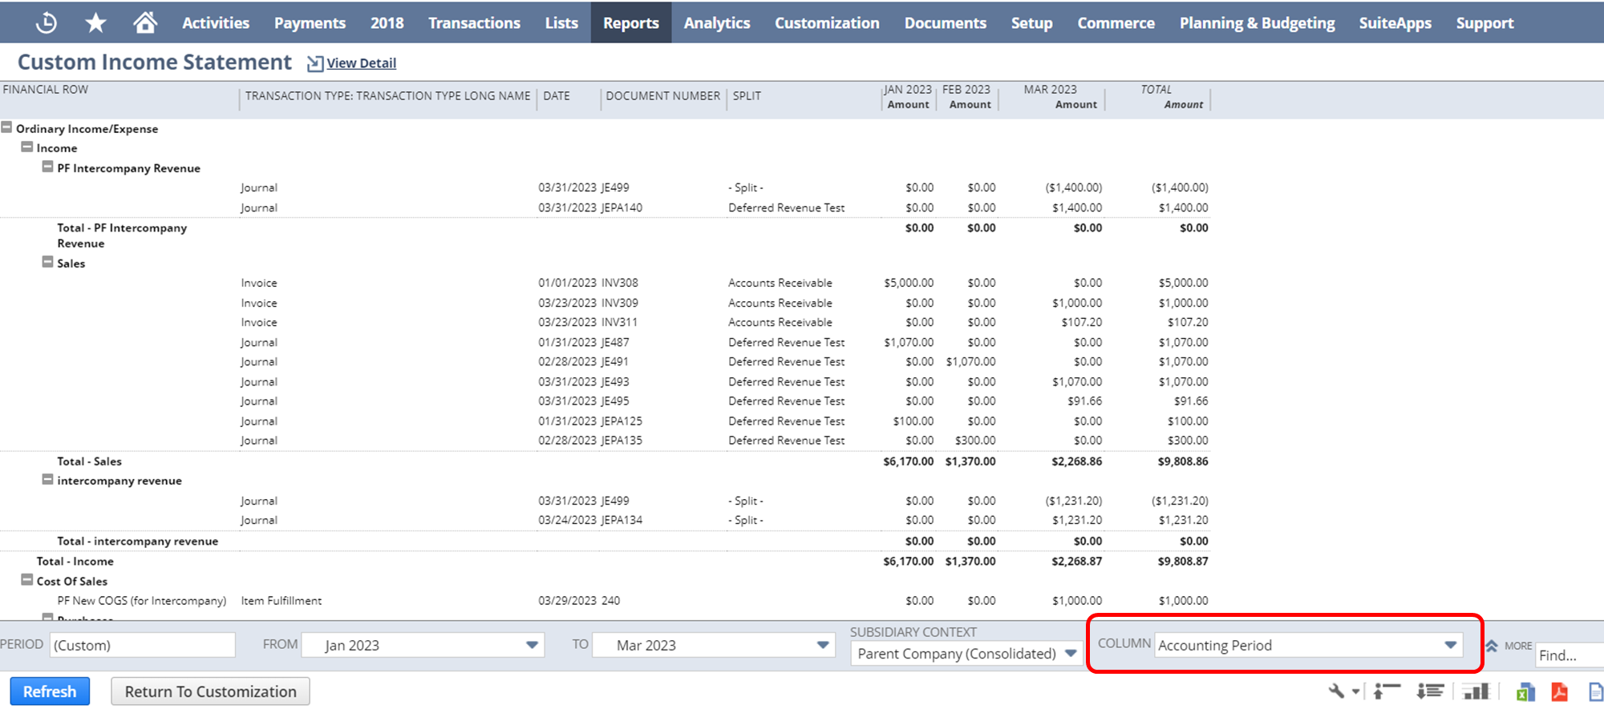Click the Collapse All rows icon
The image size is (1604, 709).
[x=1387, y=691]
